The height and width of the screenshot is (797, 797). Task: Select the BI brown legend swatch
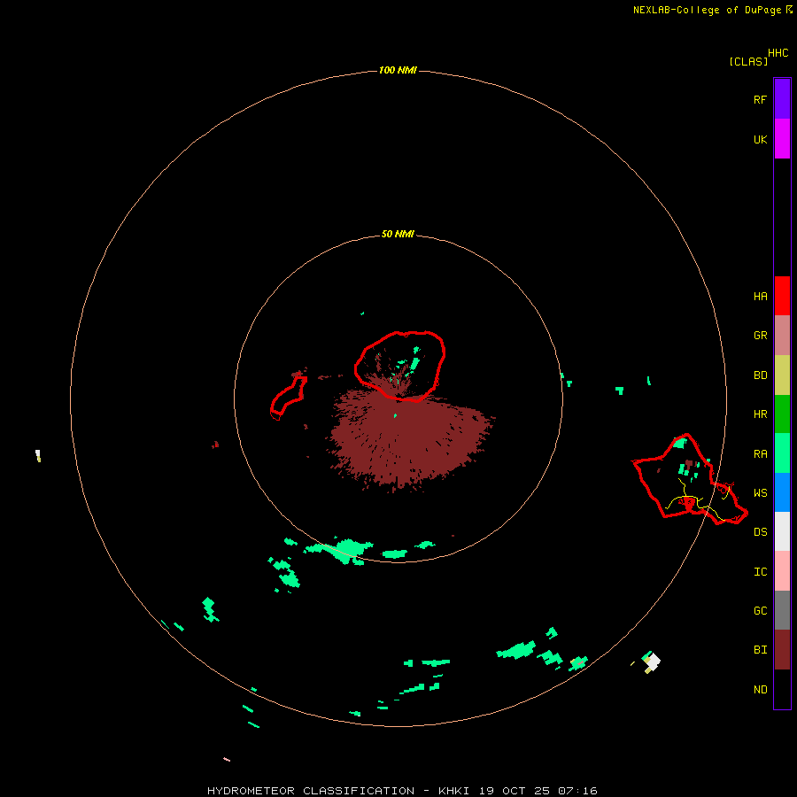click(782, 650)
